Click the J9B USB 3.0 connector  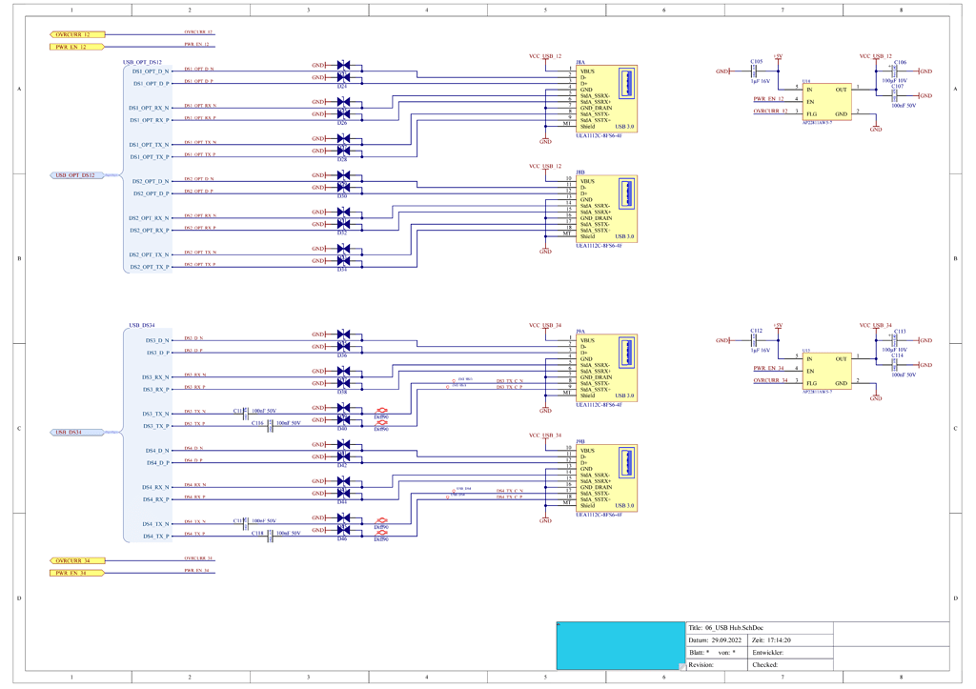point(606,478)
